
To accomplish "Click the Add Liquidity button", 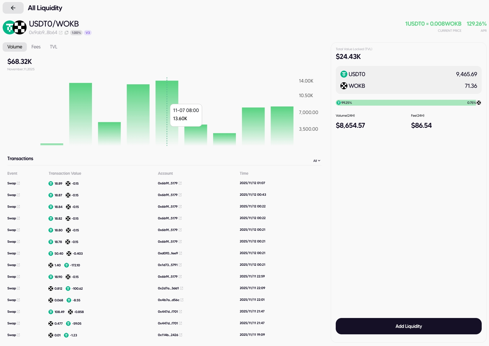I will (x=408, y=326).
